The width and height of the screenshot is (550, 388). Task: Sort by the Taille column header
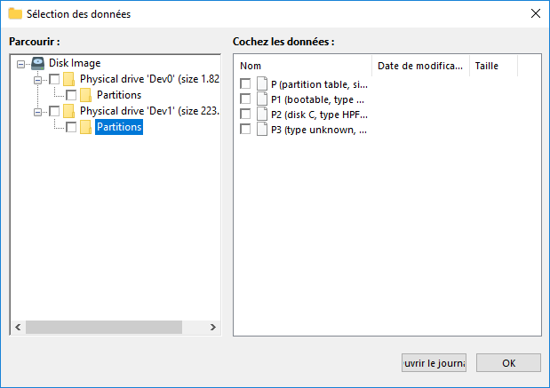pyautogui.click(x=493, y=66)
